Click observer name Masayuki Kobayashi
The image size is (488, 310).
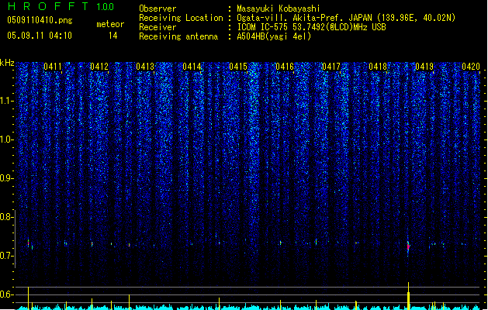(279, 9)
